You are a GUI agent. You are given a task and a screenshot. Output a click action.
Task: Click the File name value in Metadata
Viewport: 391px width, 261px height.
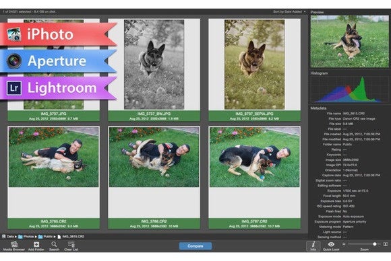[x=354, y=114]
